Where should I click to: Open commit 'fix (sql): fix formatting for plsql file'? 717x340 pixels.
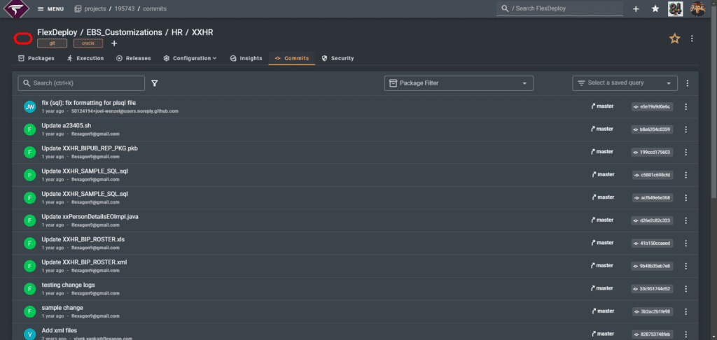pos(89,103)
